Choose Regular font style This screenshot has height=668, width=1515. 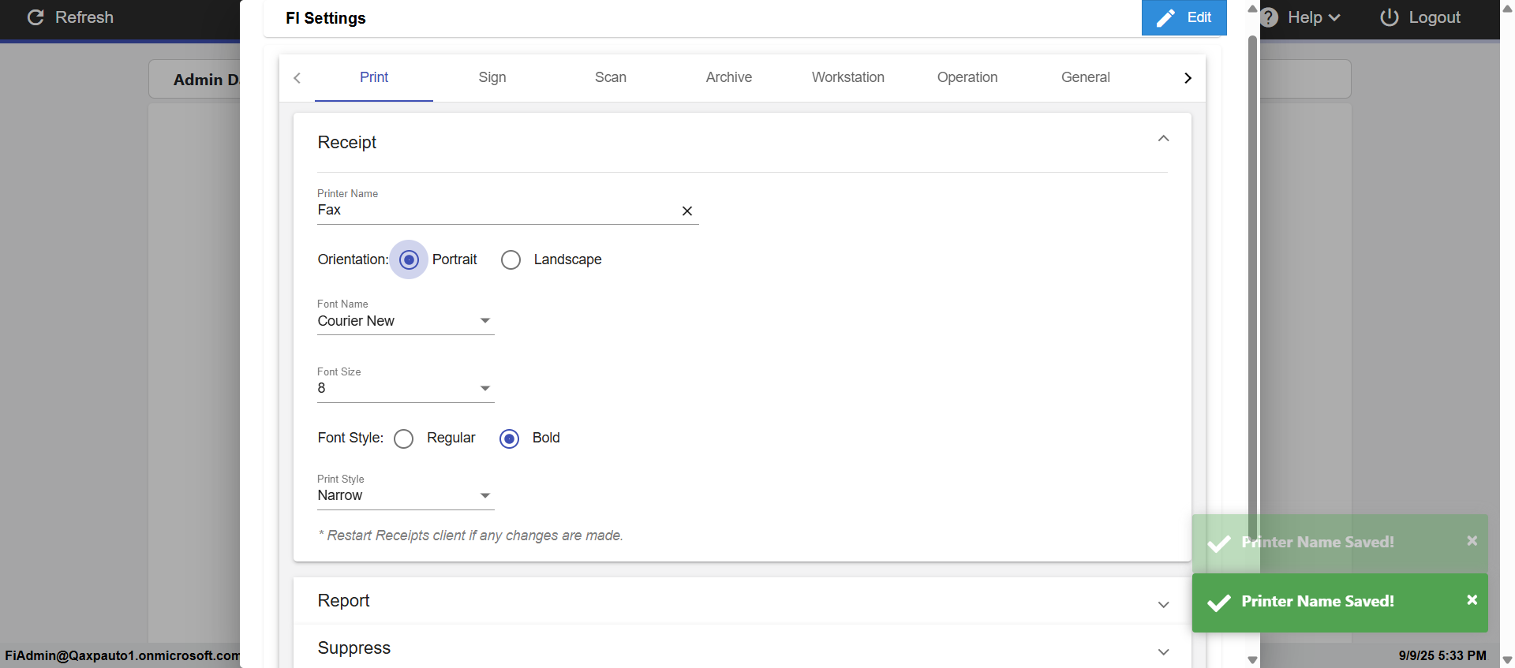(x=403, y=438)
